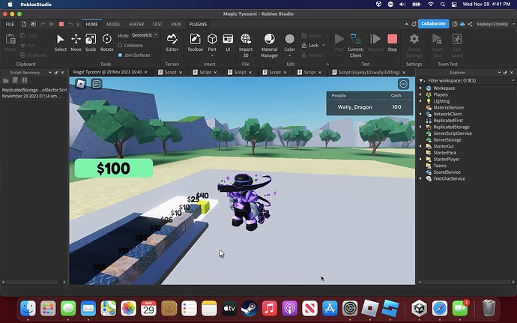Open the Script (kaykay101wally Editing) tab

pyautogui.click(x=369, y=72)
